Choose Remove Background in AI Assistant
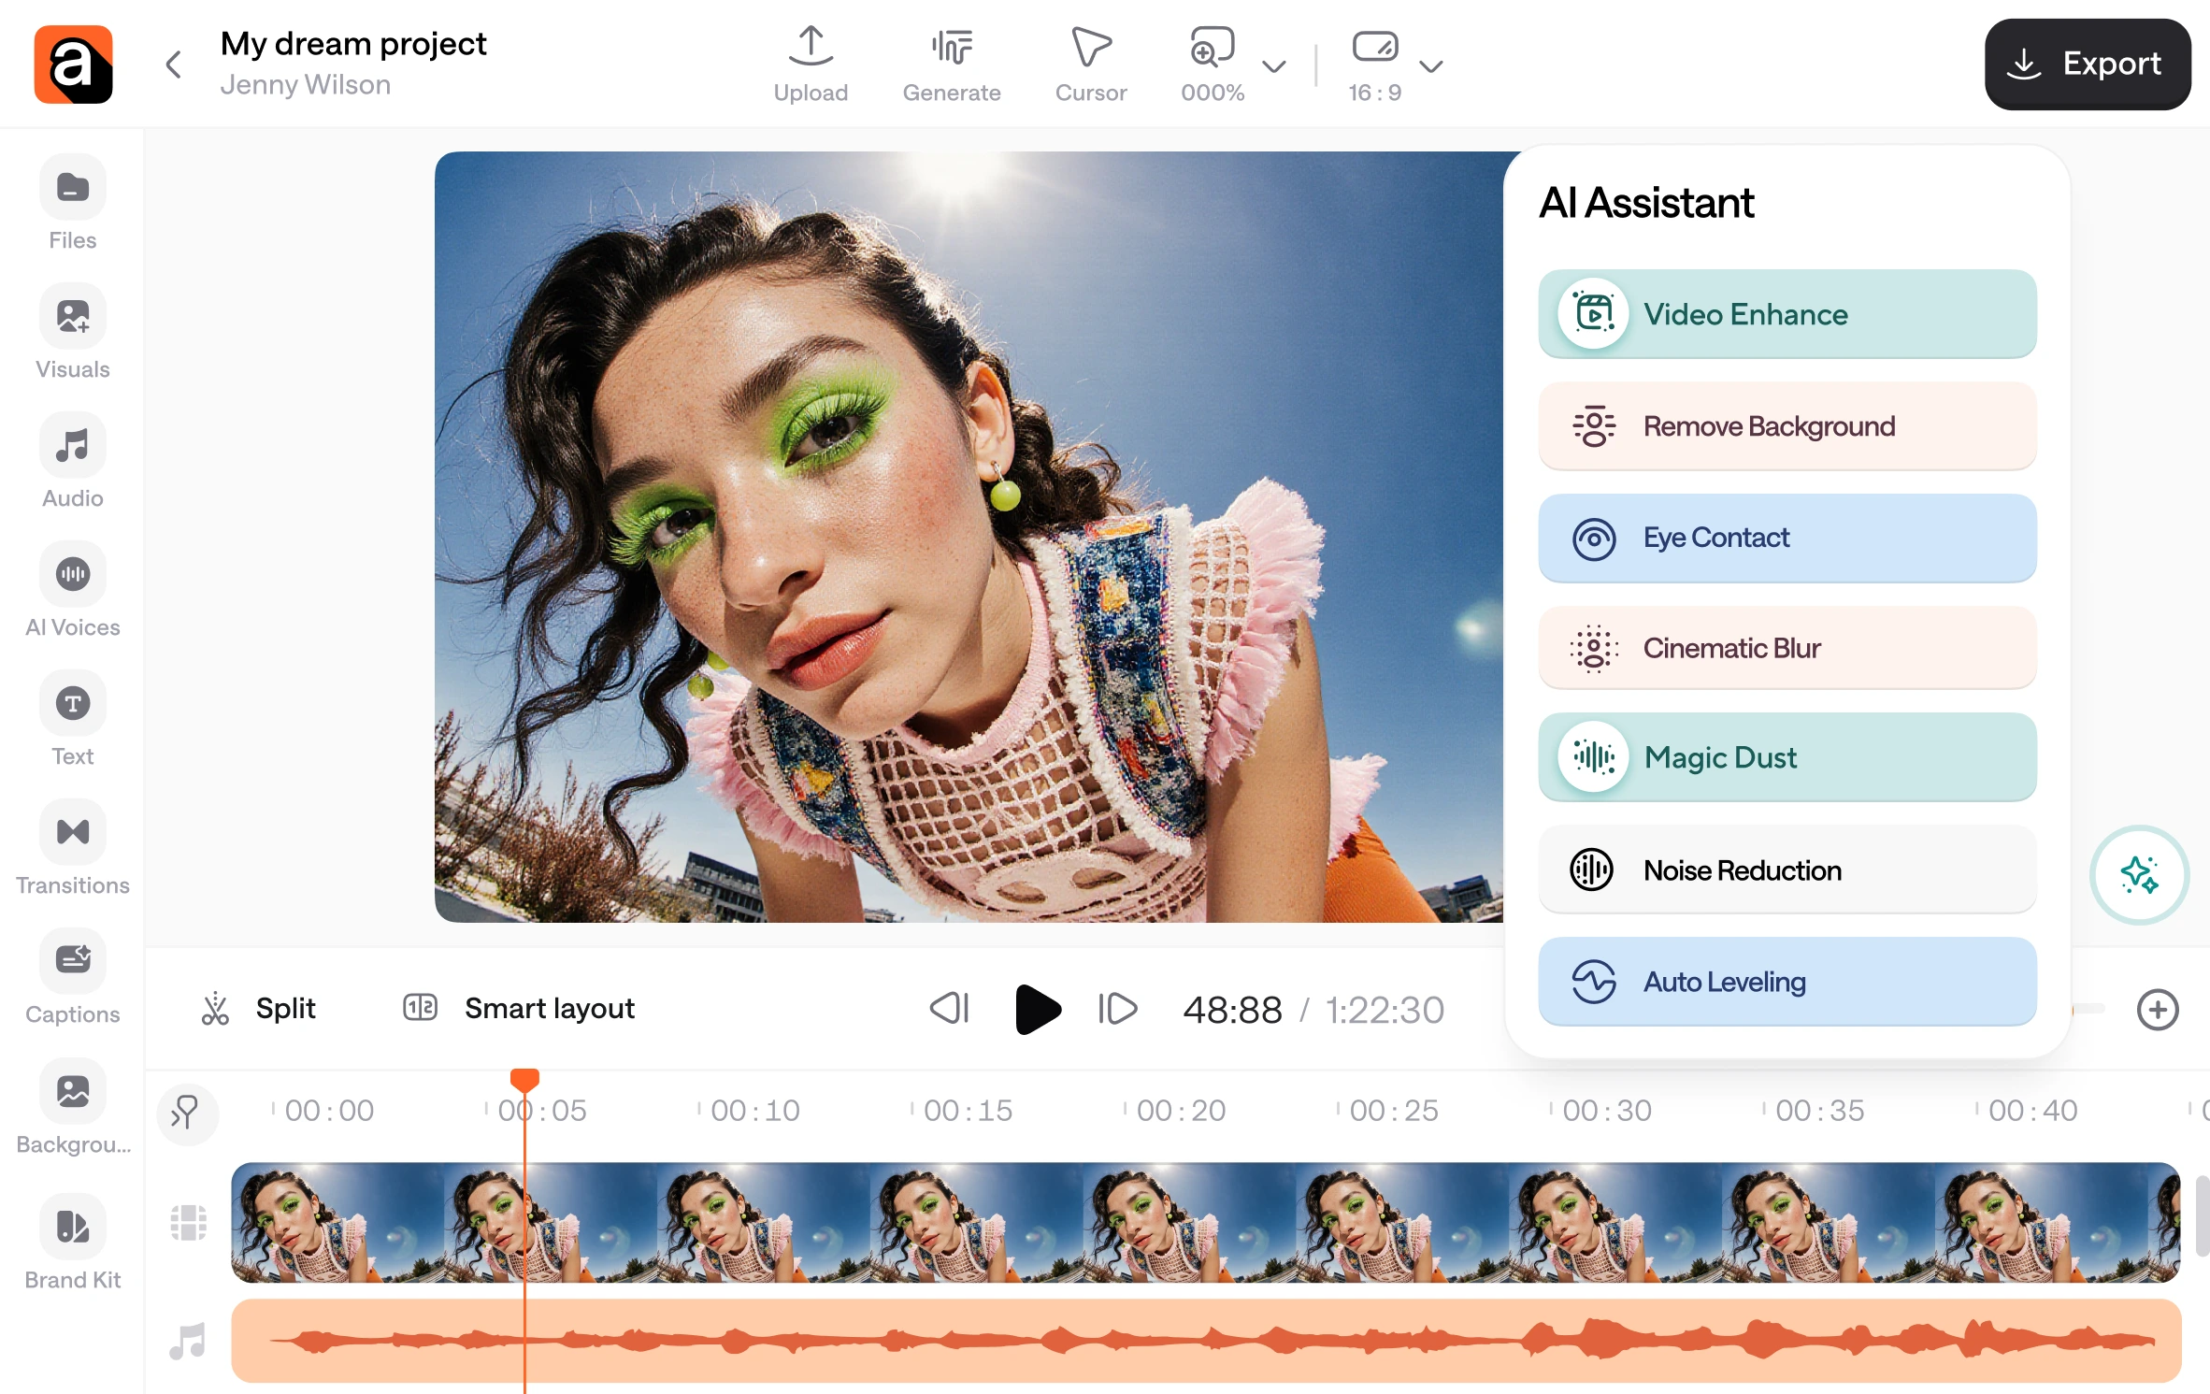This screenshot has height=1394, width=2210. click(1786, 426)
